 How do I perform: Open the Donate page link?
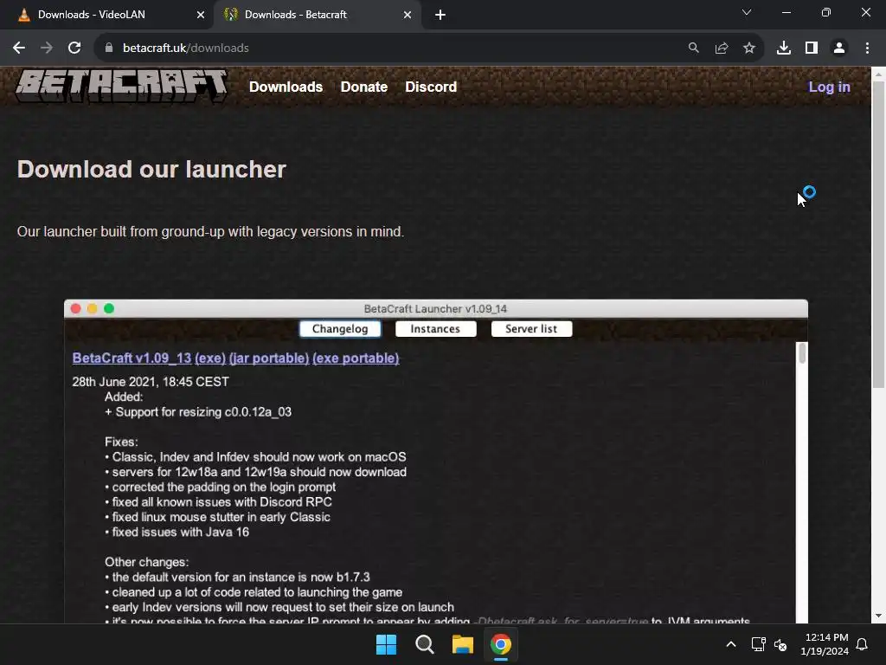(364, 87)
